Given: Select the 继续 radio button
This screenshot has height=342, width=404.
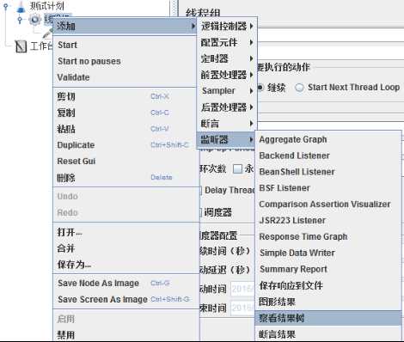Looking at the screenshot, I should click(260, 88).
